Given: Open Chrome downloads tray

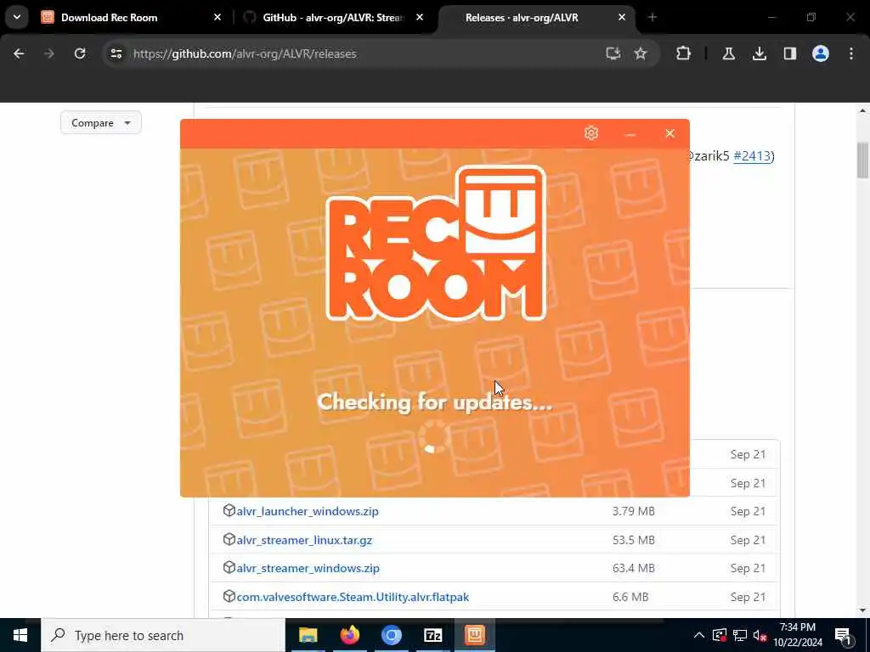Looking at the screenshot, I should 759,53.
